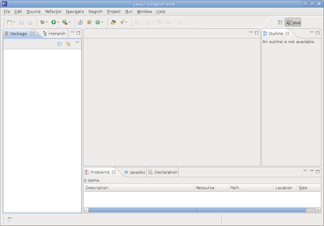This screenshot has width=324, height=226.
Task: Close the Problems view tab
Action: (113, 172)
